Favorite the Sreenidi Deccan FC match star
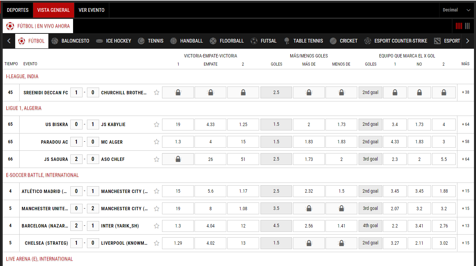Viewport: 476px width, 266px height. tap(156, 93)
